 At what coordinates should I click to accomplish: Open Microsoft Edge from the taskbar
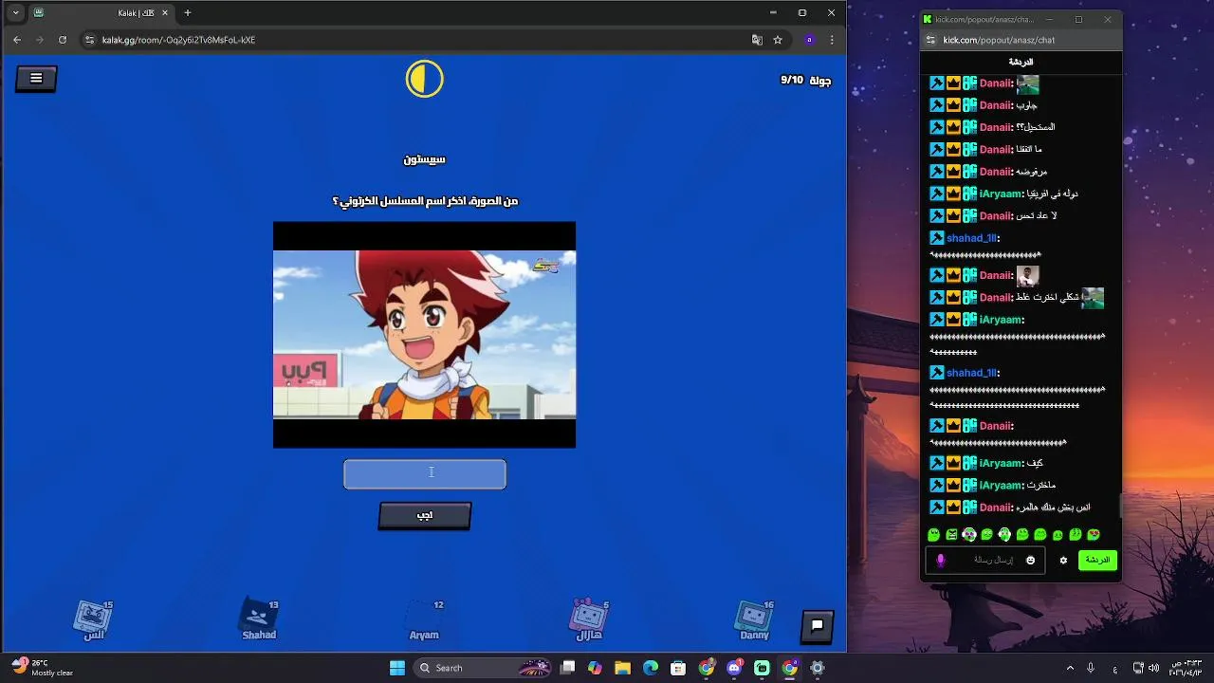pyautogui.click(x=651, y=668)
